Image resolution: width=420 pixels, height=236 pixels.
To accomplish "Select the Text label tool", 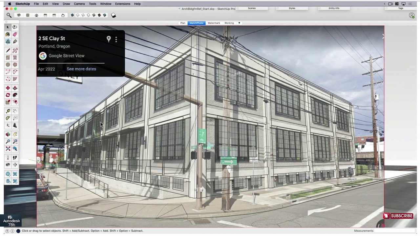I will tap(15, 118).
